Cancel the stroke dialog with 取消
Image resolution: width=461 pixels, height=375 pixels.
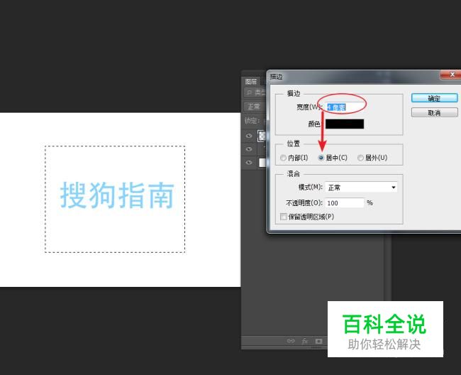coord(434,112)
